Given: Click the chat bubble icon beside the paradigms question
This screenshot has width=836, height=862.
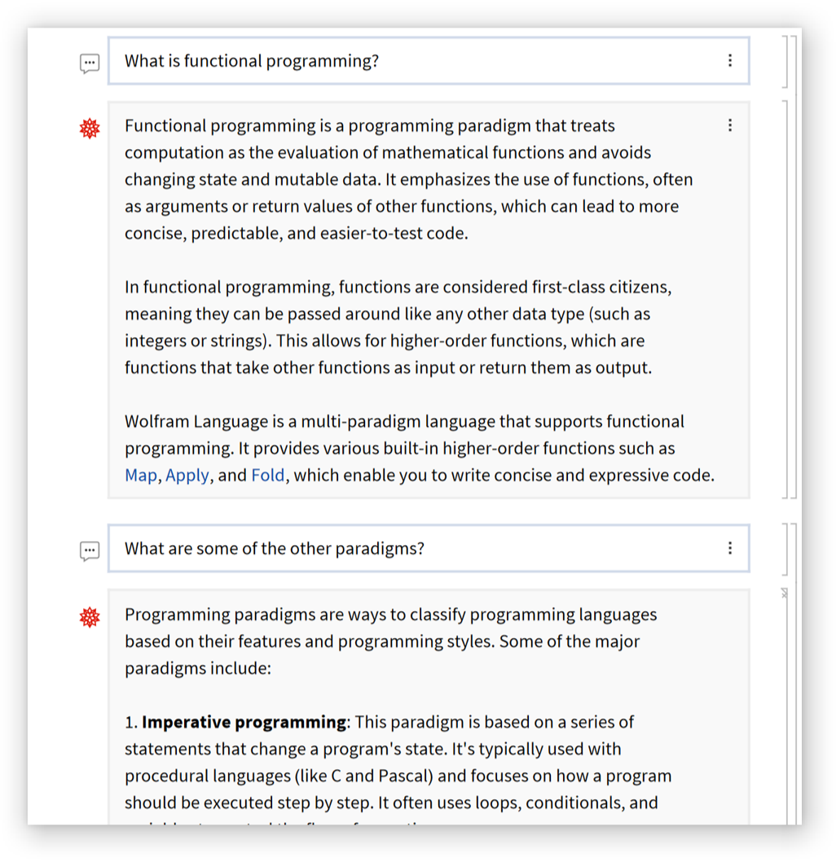Looking at the screenshot, I should click(90, 552).
